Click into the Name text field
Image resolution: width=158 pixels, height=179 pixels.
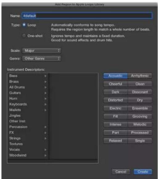tap(87, 16)
